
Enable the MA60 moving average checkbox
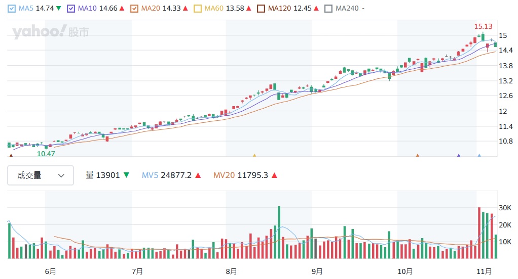pos(198,9)
